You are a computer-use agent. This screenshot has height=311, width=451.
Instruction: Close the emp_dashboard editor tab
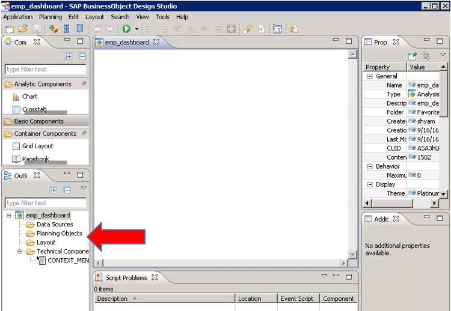156,42
